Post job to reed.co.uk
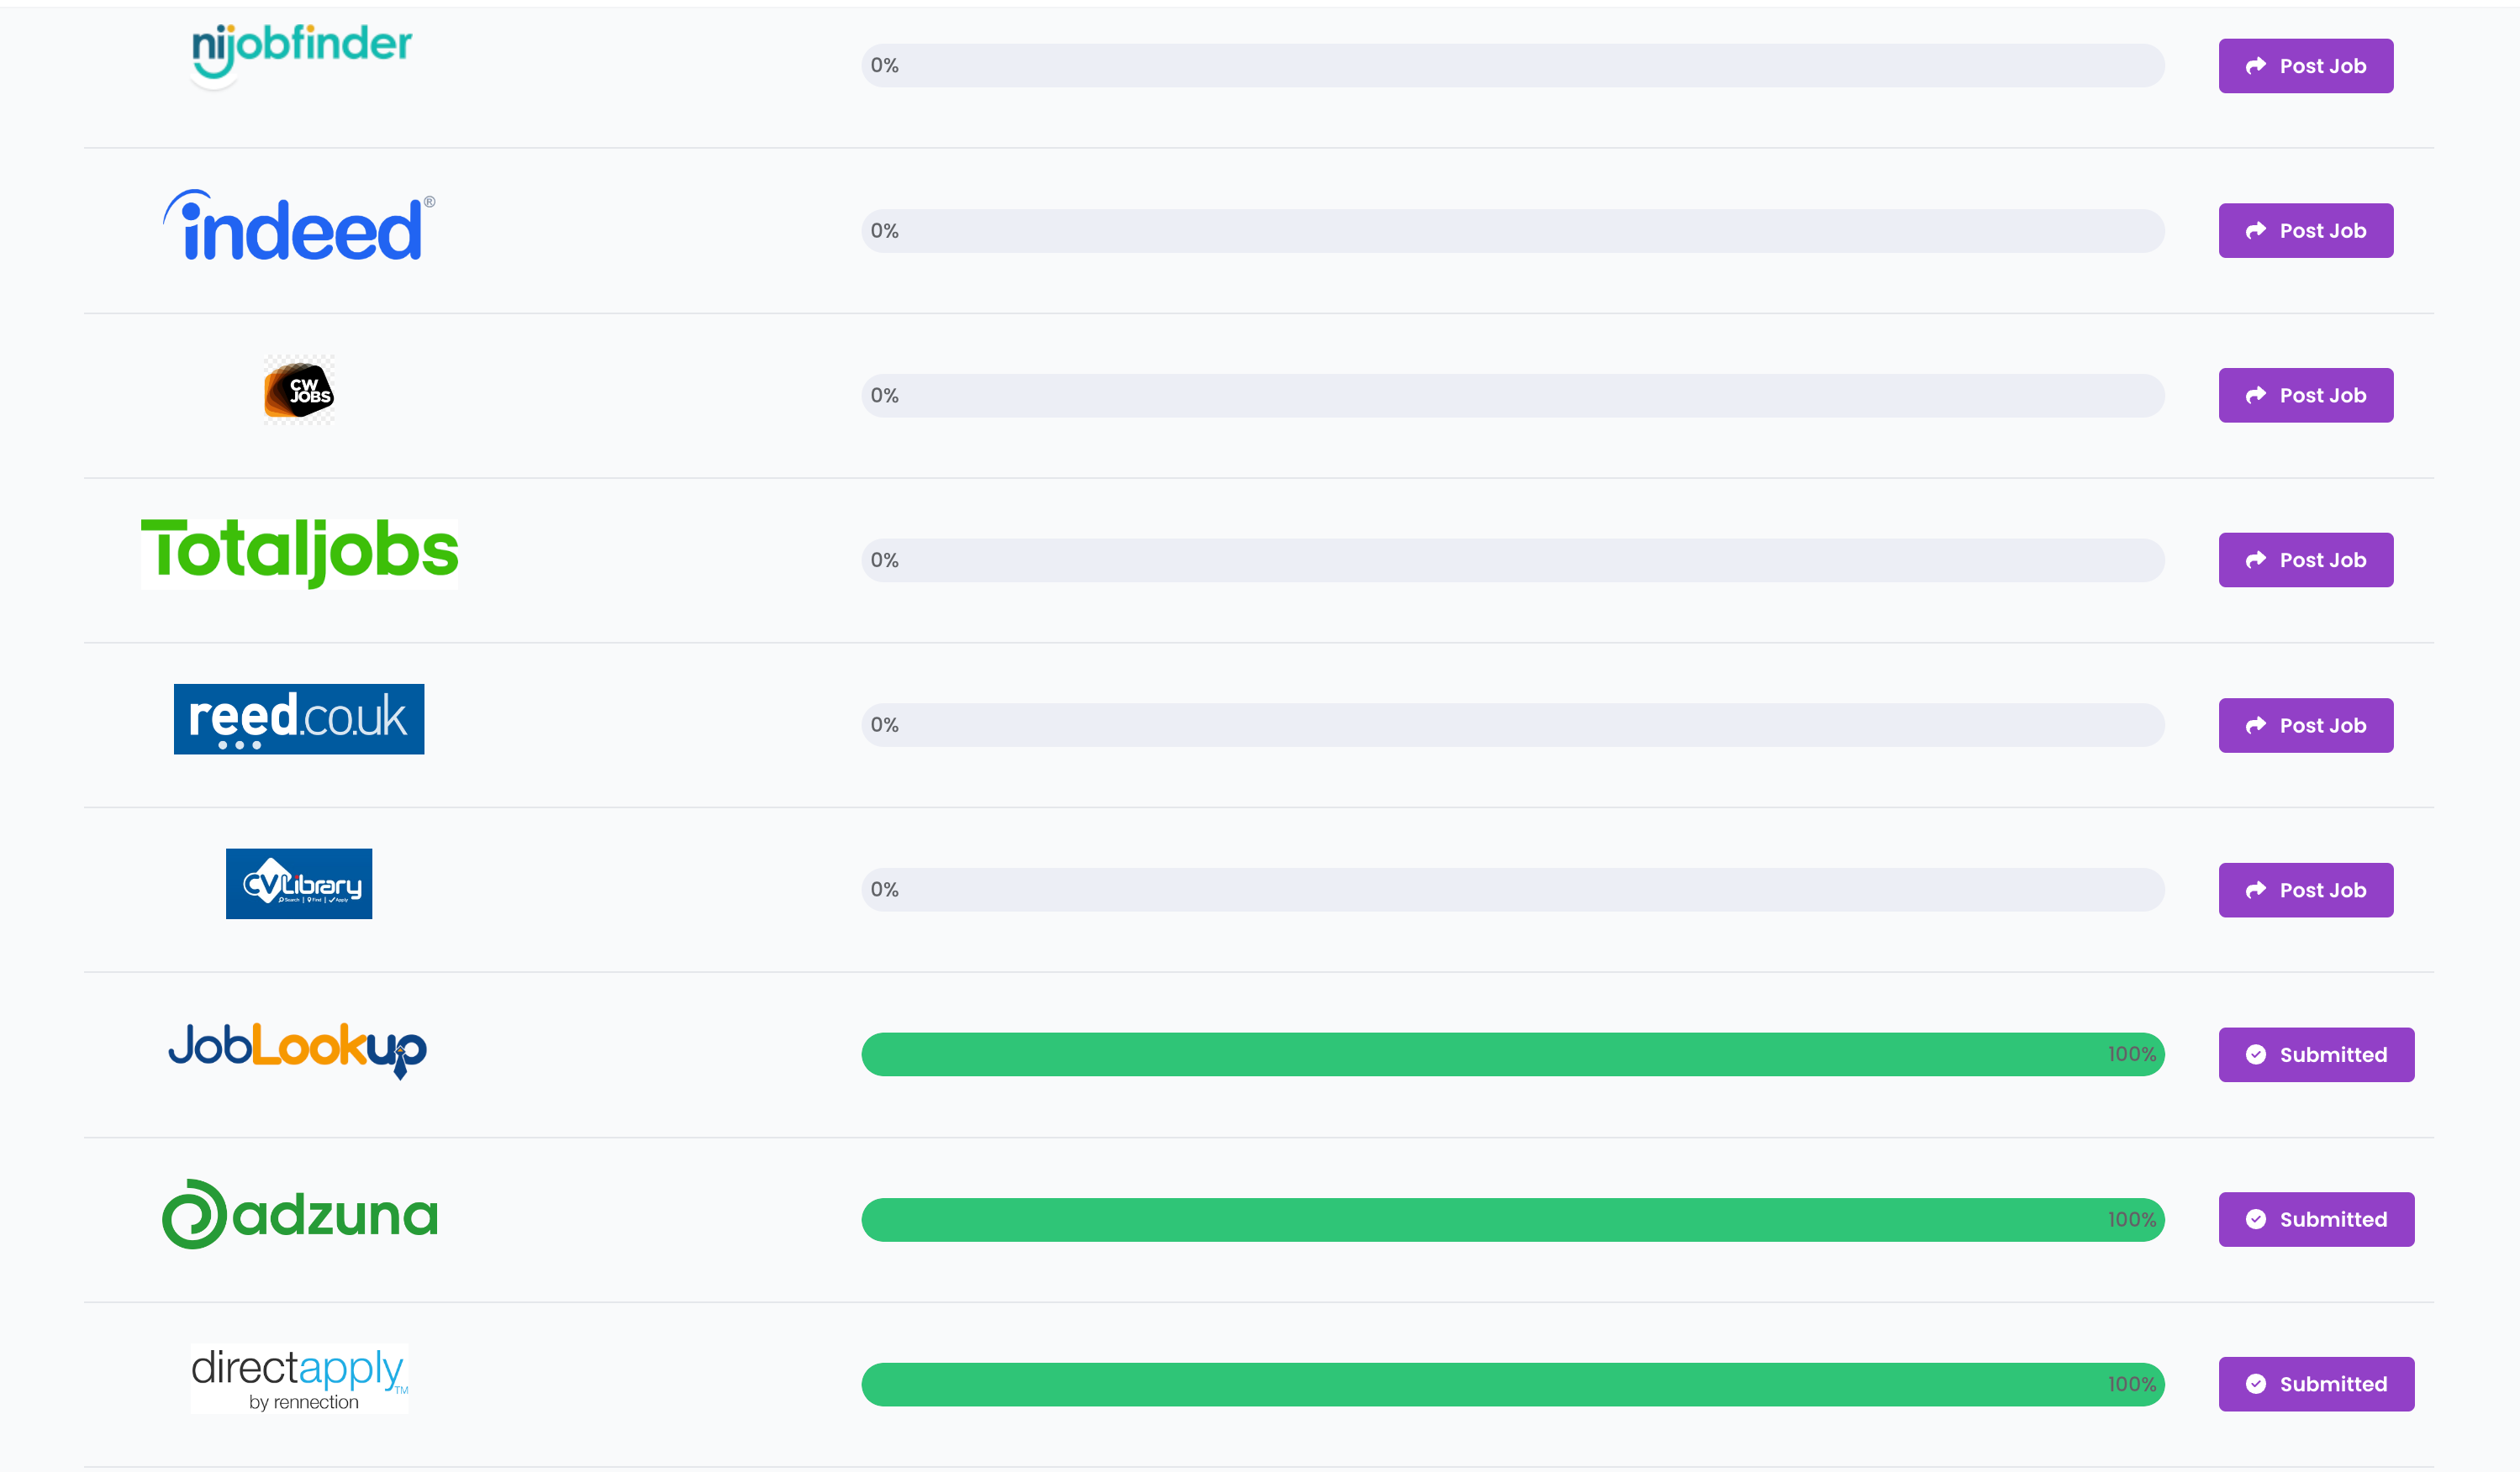This screenshot has height=1472, width=2520. (x=2305, y=726)
